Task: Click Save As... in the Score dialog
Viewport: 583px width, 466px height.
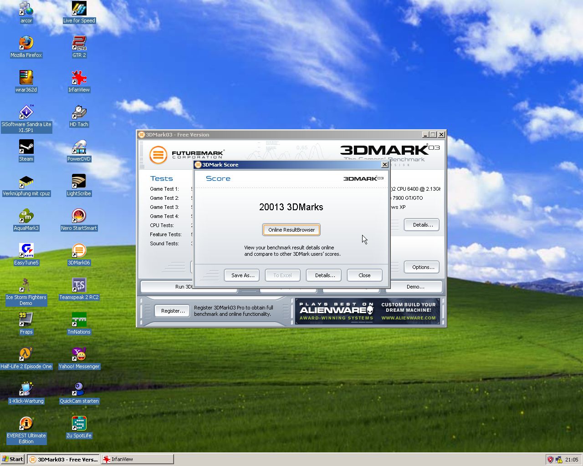Action: coord(242,275)
